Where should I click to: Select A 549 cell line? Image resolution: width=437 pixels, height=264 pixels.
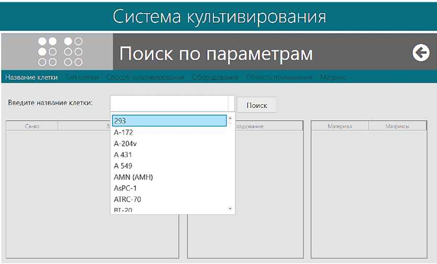170,166
